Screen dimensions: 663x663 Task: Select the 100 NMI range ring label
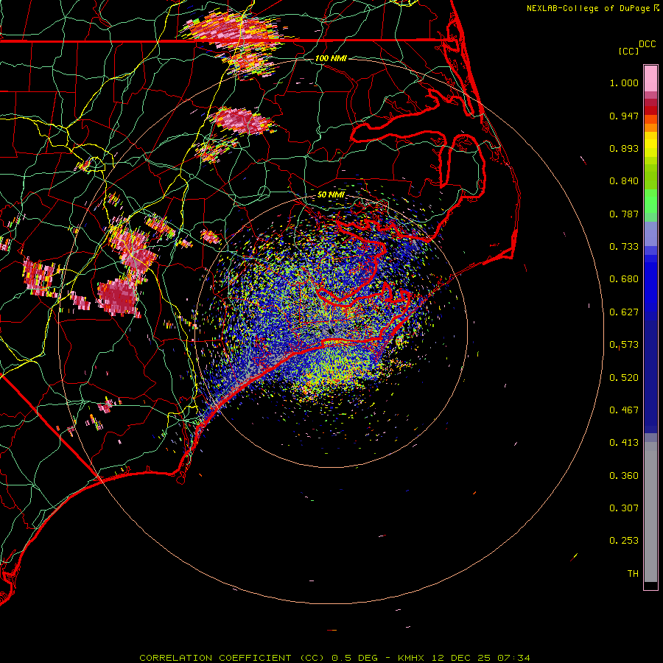331,58
